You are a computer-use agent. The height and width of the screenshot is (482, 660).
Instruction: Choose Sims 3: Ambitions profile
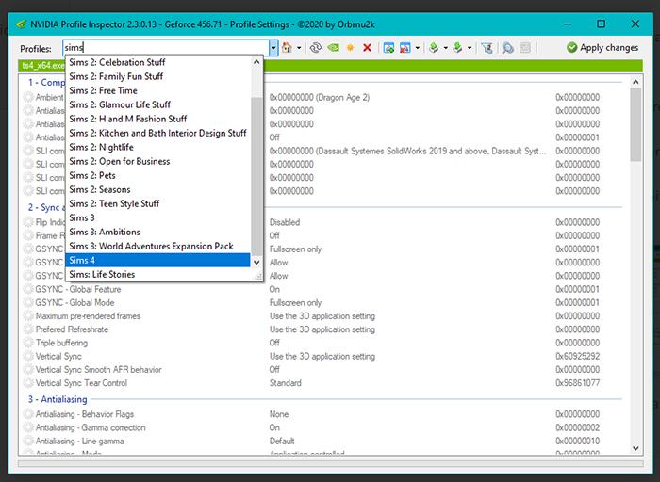157,232
